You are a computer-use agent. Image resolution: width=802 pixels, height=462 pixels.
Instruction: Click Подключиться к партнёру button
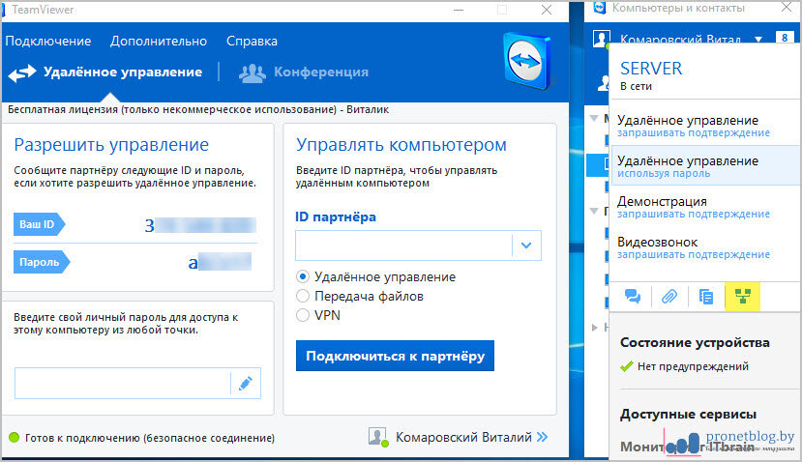(395, 356)
